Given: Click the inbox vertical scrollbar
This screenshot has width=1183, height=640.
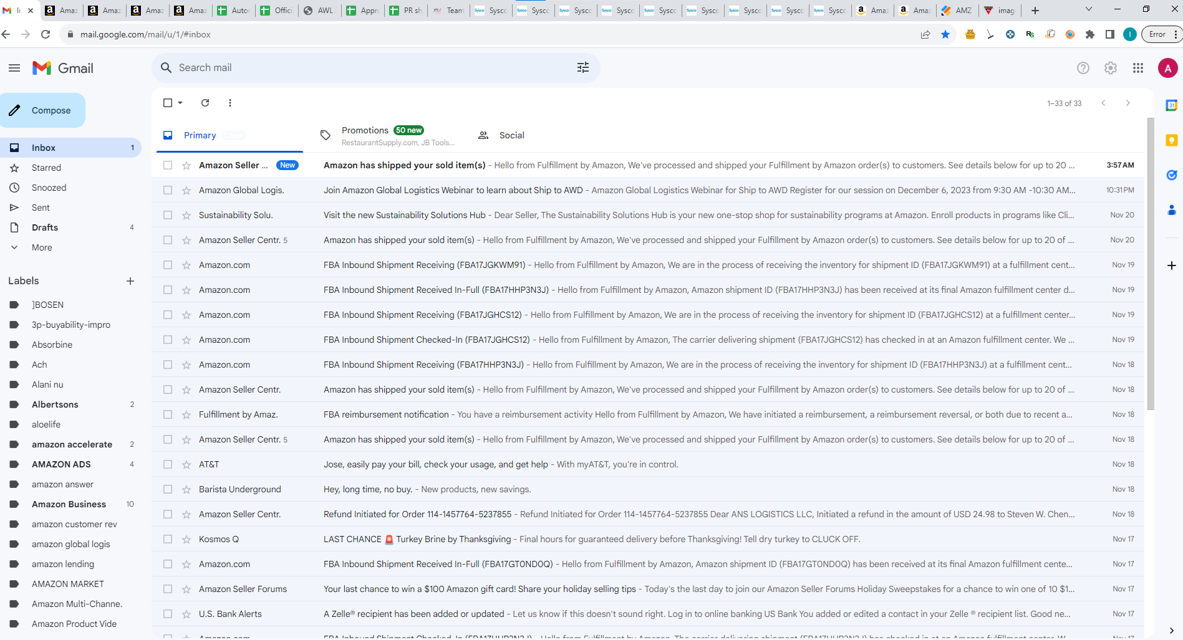Looking at the screenshot, I should (x=1151, y=264).
